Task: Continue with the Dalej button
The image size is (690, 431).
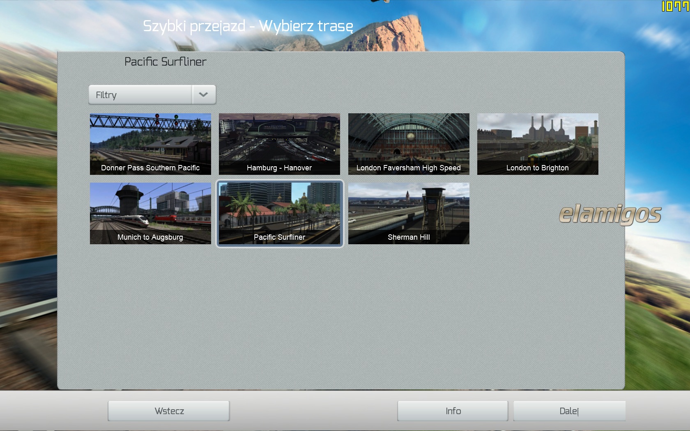Action: point(569,411)
